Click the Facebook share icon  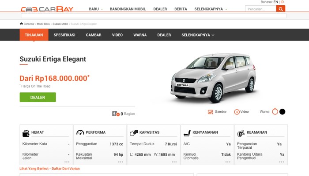click(x=116, y=114)
